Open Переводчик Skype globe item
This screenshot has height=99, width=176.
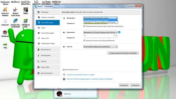click(x=48, y=43)
